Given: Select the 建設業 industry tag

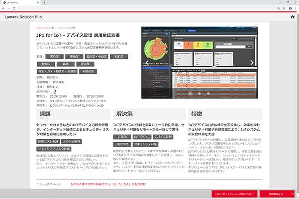Looking at the screenshot, I should click(x=85, y=64).
